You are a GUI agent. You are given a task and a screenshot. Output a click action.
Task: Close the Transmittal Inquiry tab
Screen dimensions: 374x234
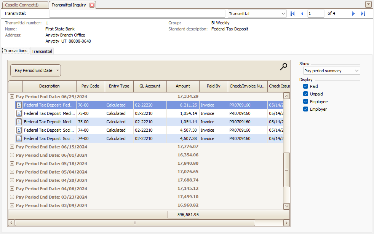pyautogui.click(x=92, y=5)
